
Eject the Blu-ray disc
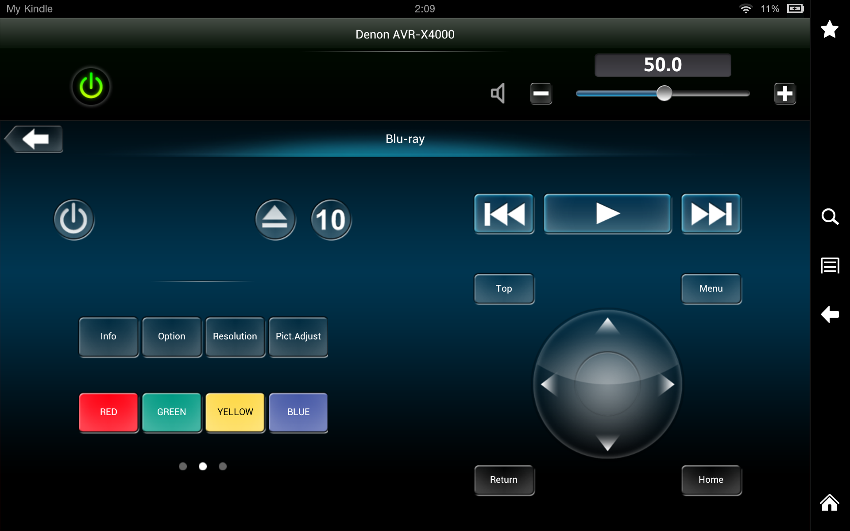pos(275,219)
